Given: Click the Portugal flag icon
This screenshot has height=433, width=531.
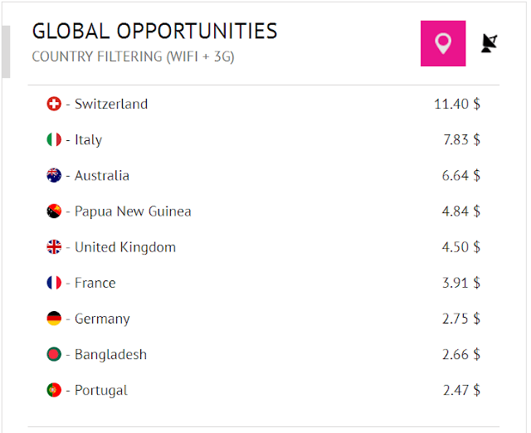Looking at the screenshot, I should 54,390.
